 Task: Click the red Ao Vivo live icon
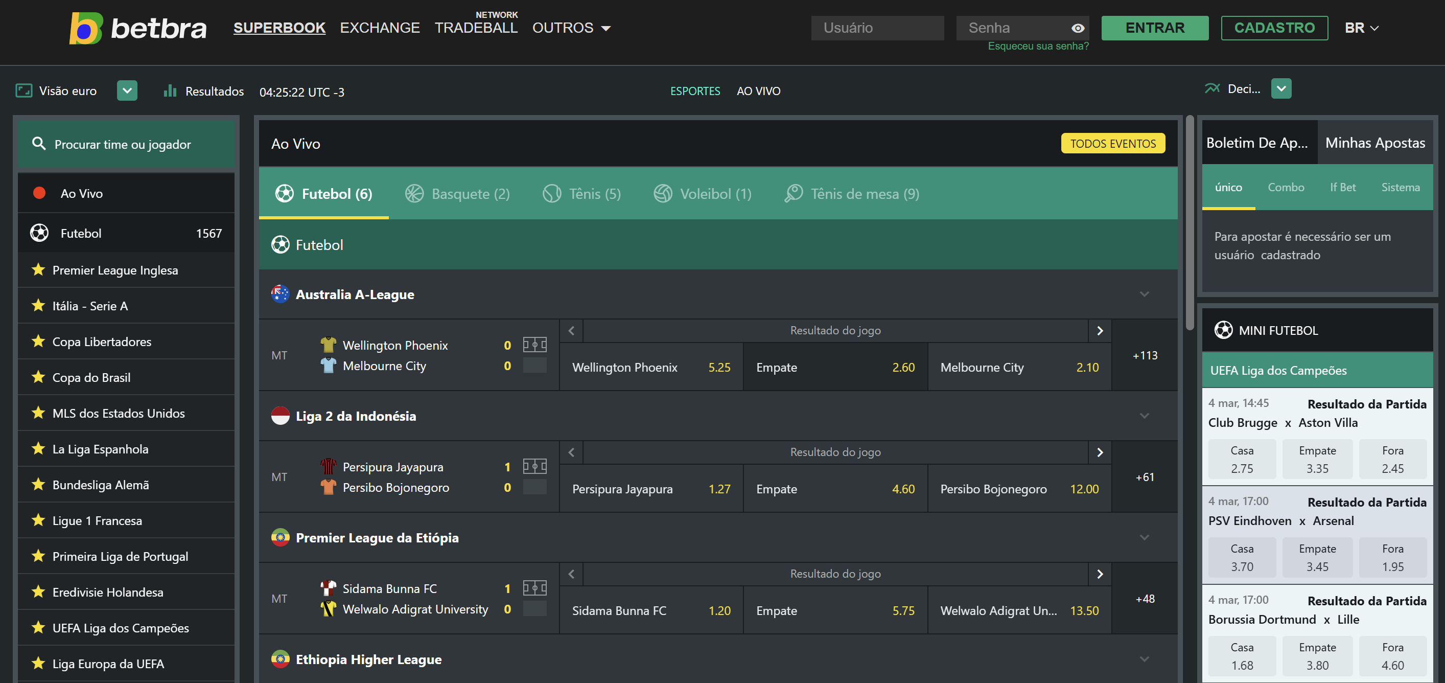click(x=39, y=193)
